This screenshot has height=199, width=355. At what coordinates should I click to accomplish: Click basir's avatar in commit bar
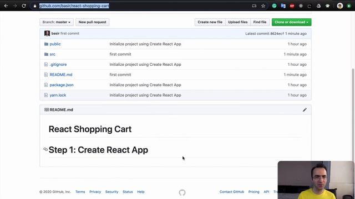click(x=47, y=33)
